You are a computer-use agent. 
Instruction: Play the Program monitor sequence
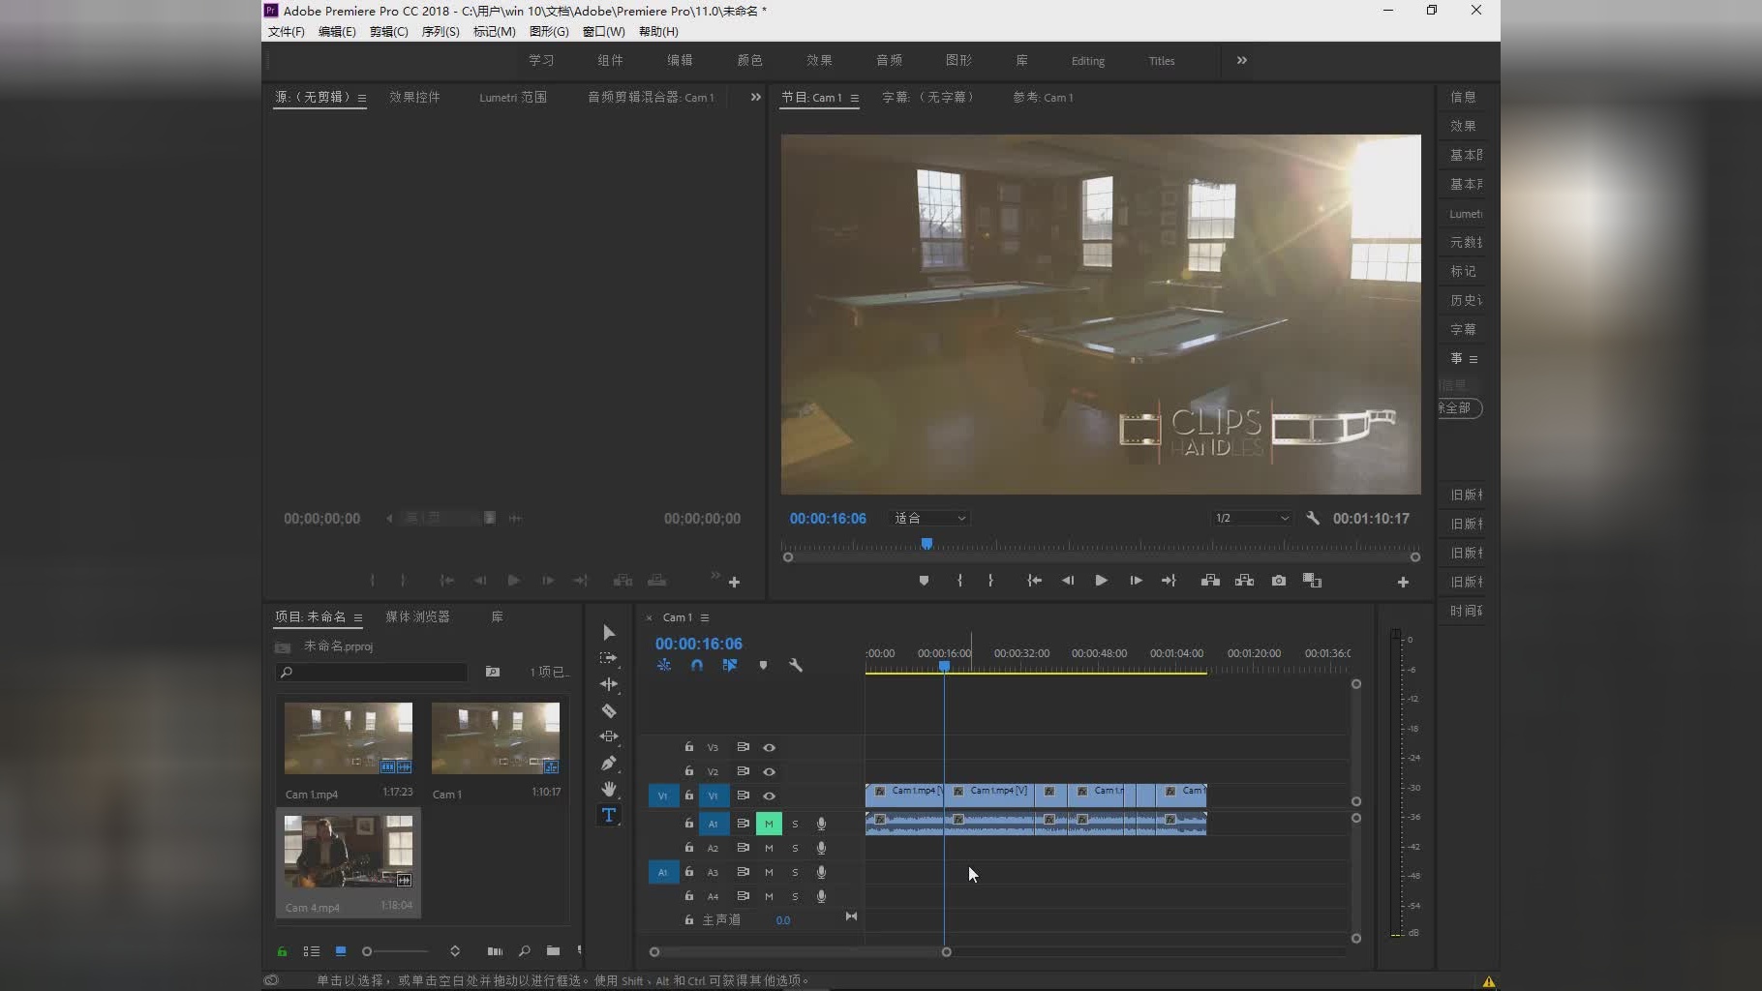point(1101,581)
